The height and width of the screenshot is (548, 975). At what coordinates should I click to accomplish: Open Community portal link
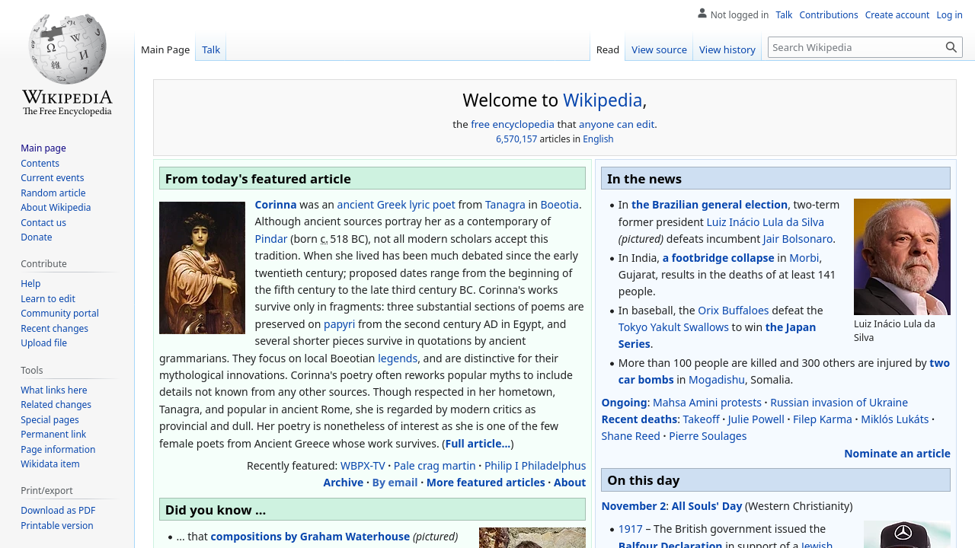click(59, 313)
